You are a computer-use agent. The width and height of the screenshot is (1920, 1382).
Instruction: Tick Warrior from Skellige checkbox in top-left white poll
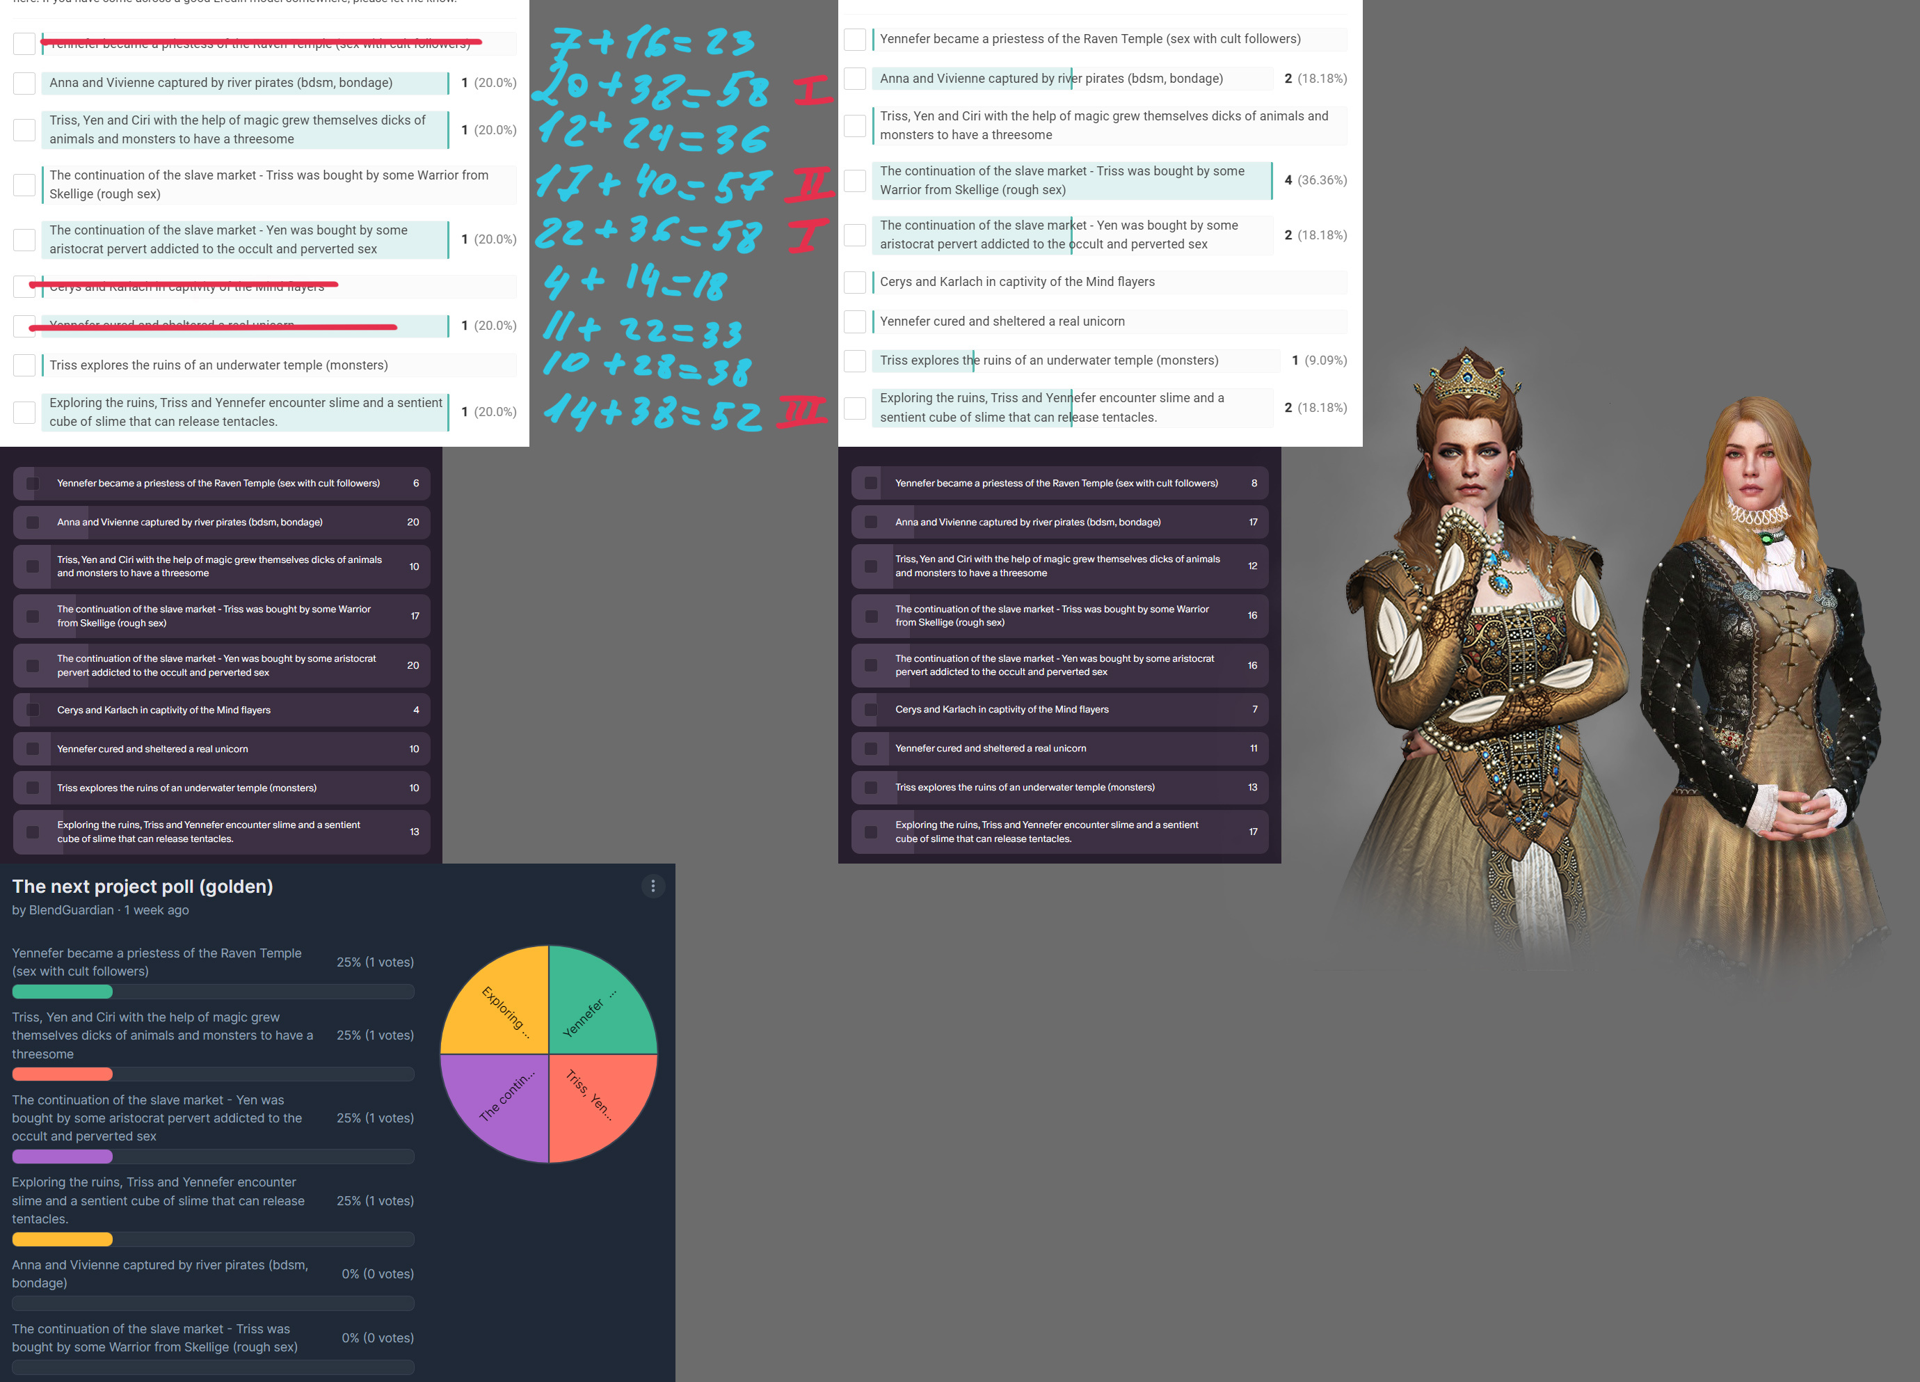24,184
